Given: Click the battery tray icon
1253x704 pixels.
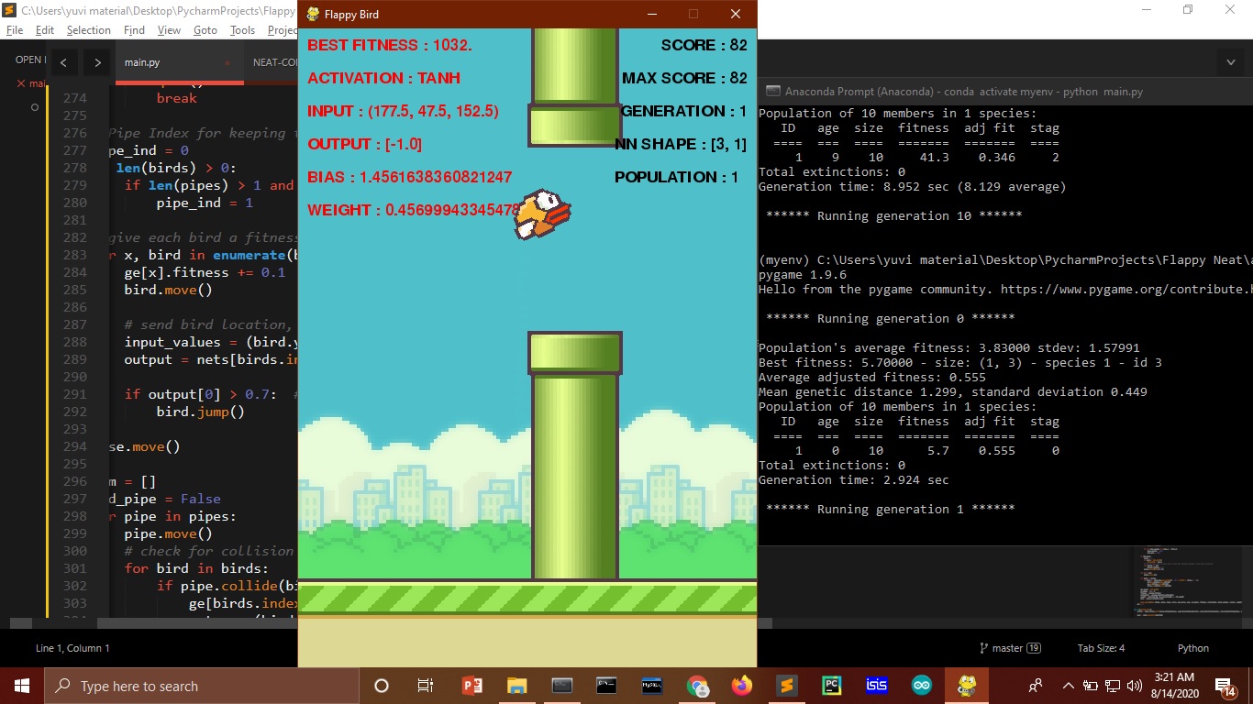Looking at the screenshot, I should point(1091,686).
